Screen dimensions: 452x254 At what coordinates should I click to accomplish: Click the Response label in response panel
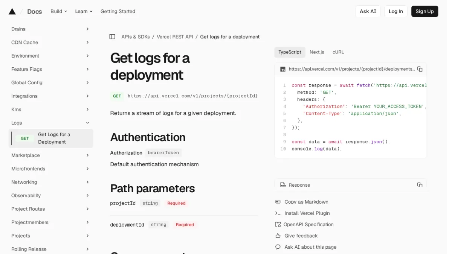click(299, 185)
